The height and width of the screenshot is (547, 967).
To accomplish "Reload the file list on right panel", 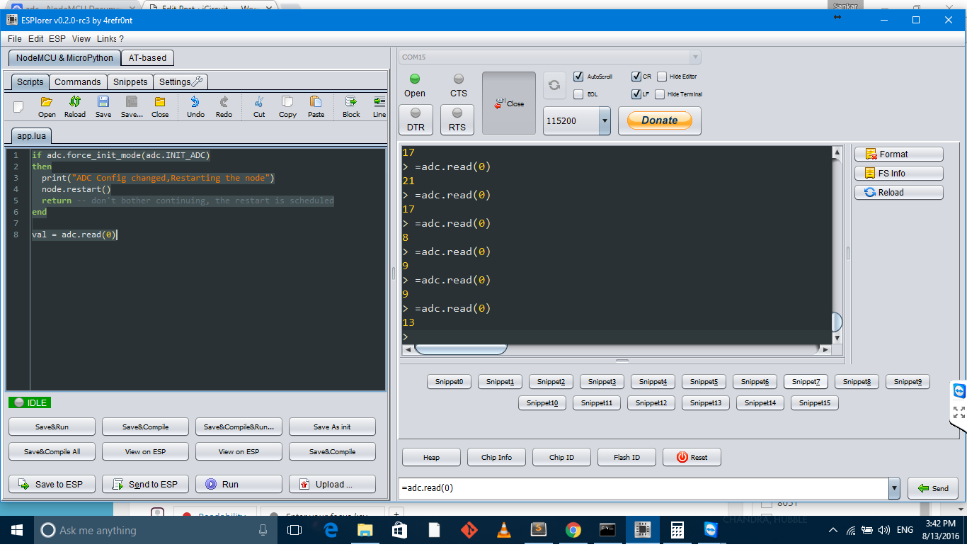I will [898, 192].
